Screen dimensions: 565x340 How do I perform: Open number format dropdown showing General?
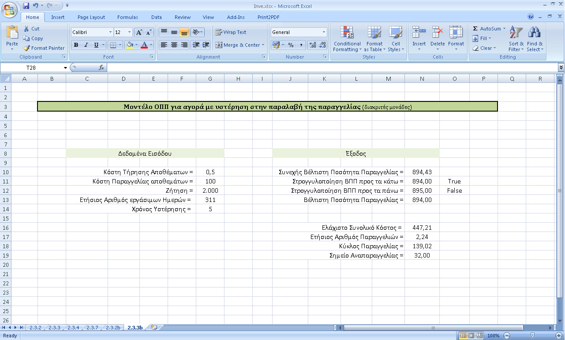coord(324,32)
